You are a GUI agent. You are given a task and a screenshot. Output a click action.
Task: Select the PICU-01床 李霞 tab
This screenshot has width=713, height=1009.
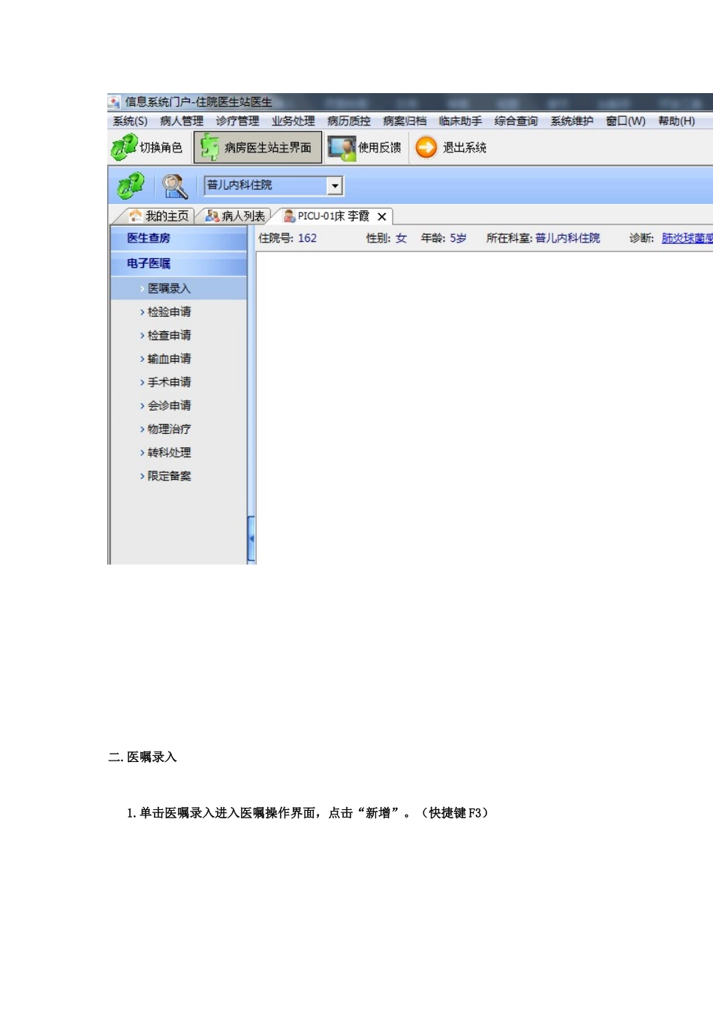tap(326, 216)
